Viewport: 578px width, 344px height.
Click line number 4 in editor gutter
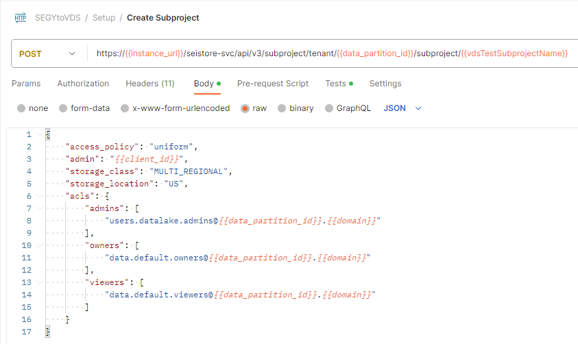click(29, 171)
